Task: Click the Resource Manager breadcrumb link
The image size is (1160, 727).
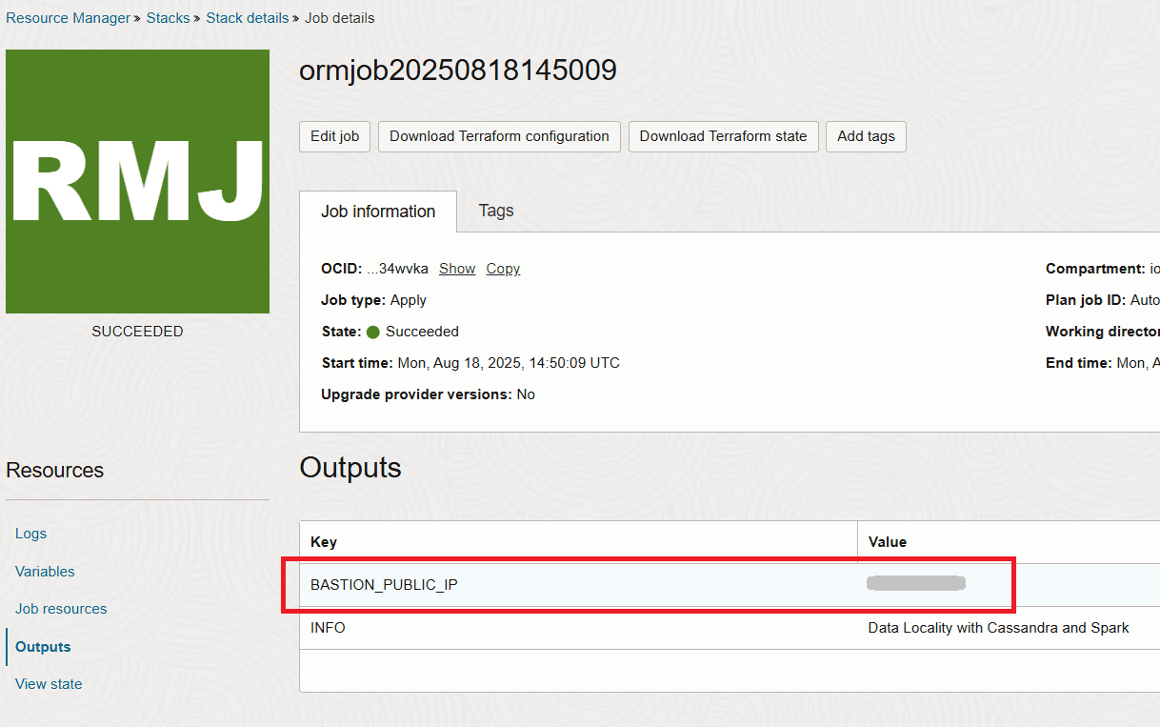Action: pos(68,17)
